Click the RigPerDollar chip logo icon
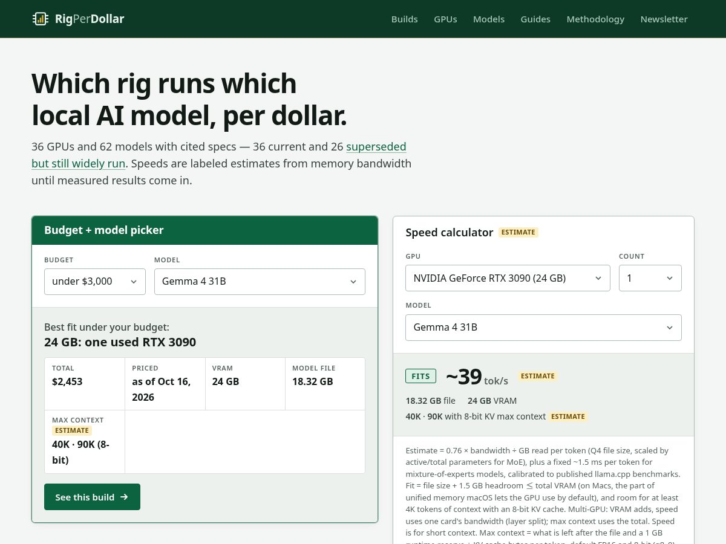The image size is (726, 544). [41, 19]
